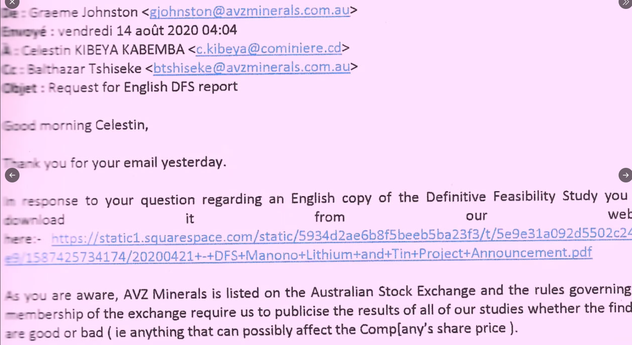Open btshiseke@avzminerals.com.au email link
Screen dimensions: 632x345
point(251,67)
